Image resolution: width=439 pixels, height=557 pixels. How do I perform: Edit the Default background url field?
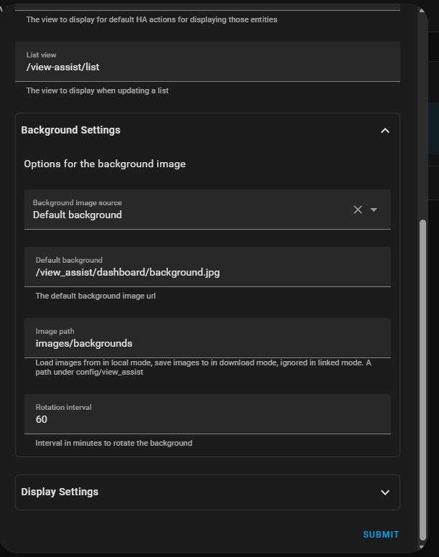(207, 267)
